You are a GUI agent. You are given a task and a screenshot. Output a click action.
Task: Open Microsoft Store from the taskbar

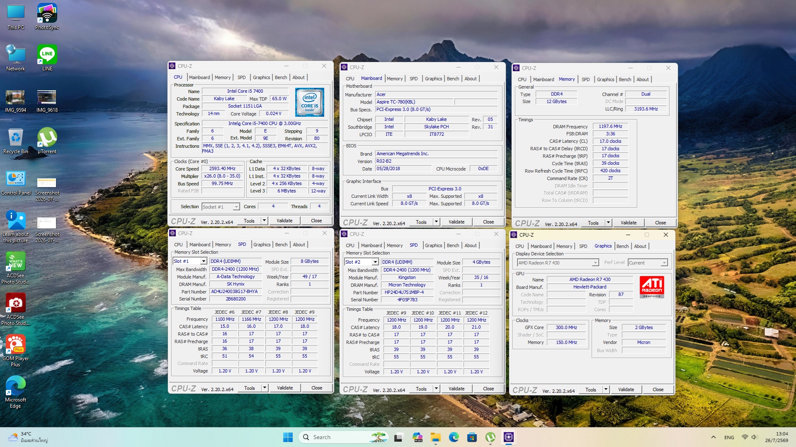point(472,437)
